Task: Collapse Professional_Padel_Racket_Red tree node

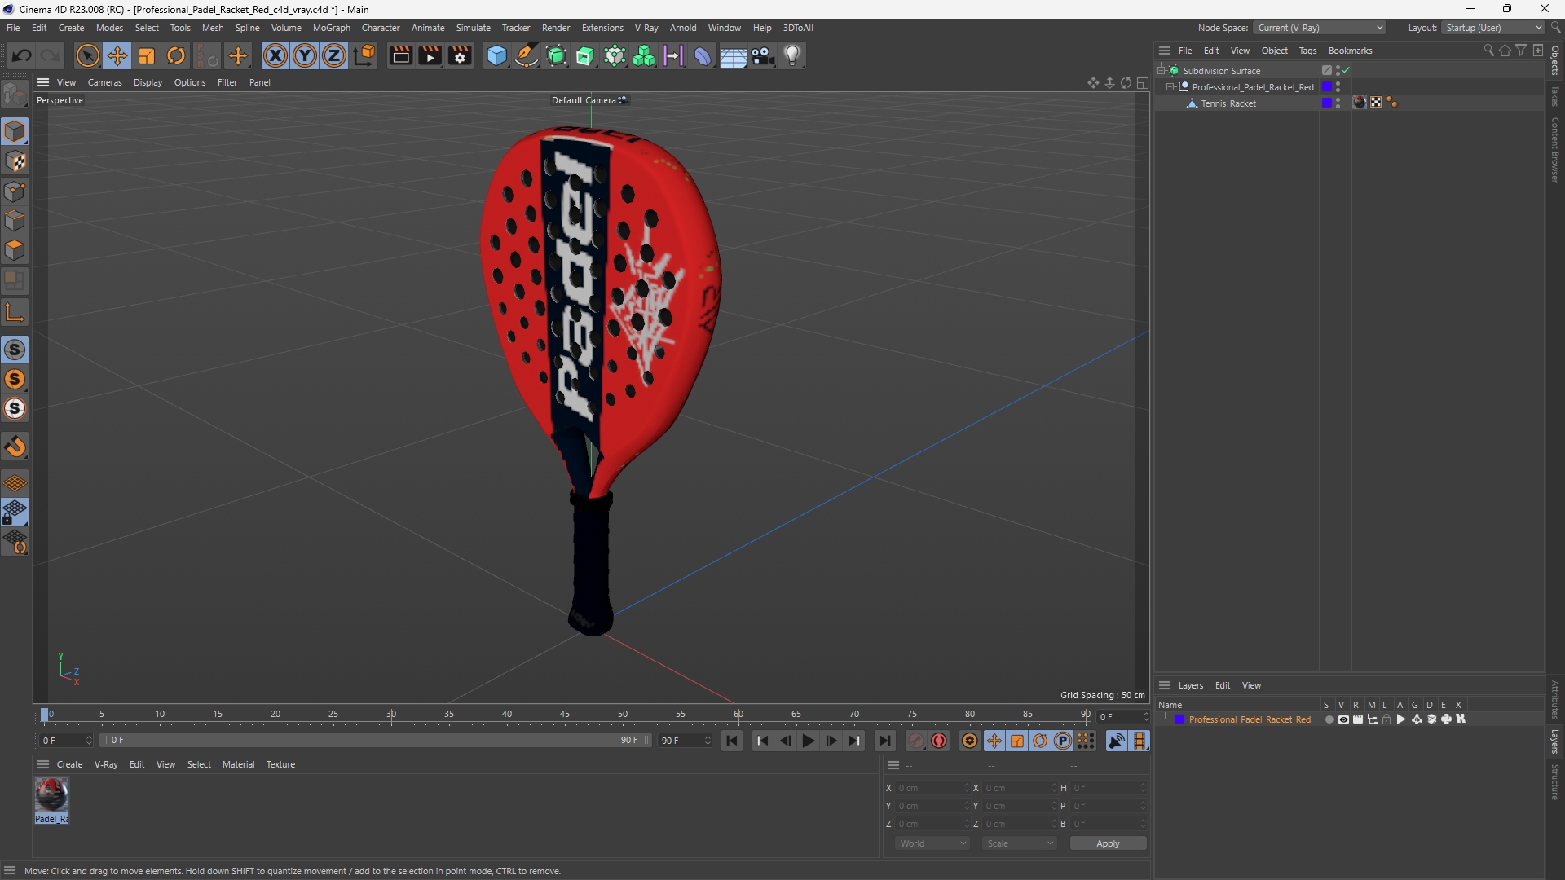Action: (x=1170, y=86)
